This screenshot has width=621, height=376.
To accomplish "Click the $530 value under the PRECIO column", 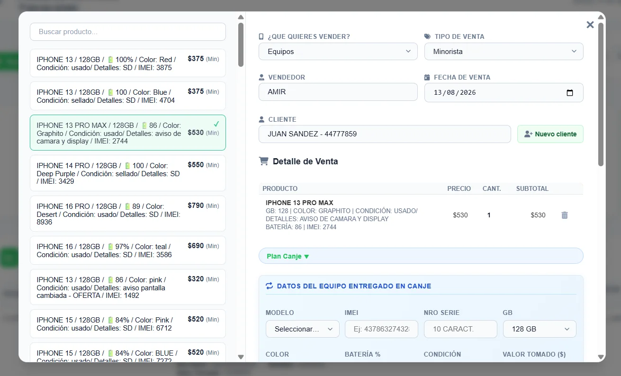I will [460, 215].
